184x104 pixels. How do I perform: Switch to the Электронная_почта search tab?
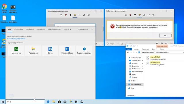tap(54, 29)
